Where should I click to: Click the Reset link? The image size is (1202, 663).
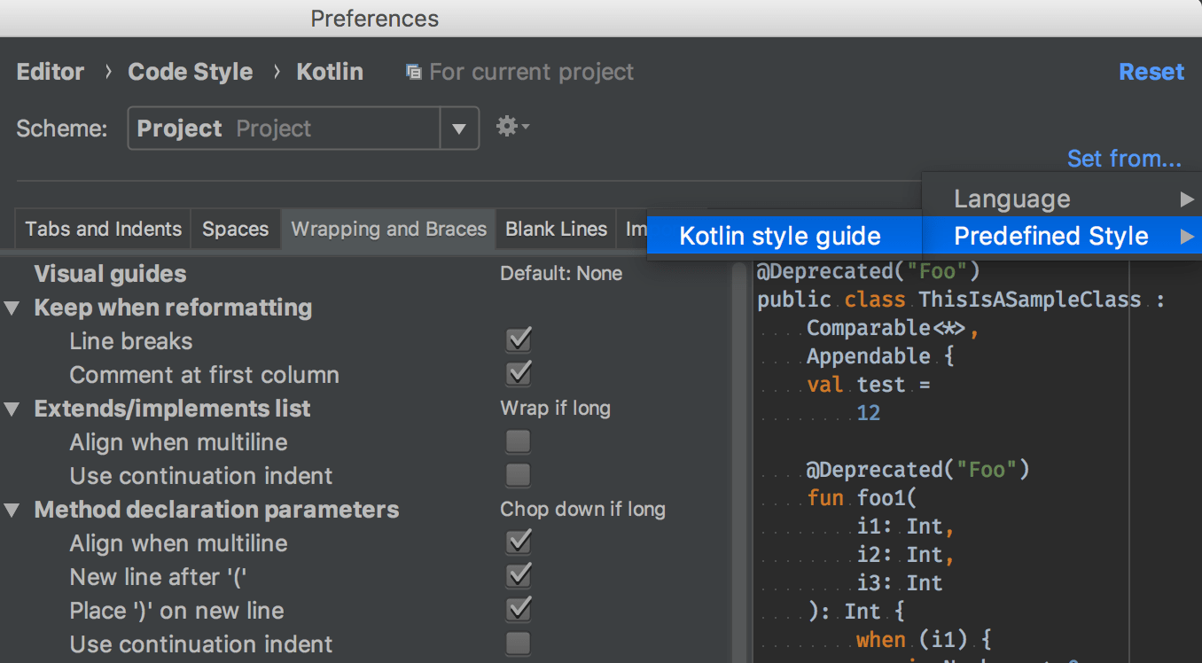tap(1151, 72)
